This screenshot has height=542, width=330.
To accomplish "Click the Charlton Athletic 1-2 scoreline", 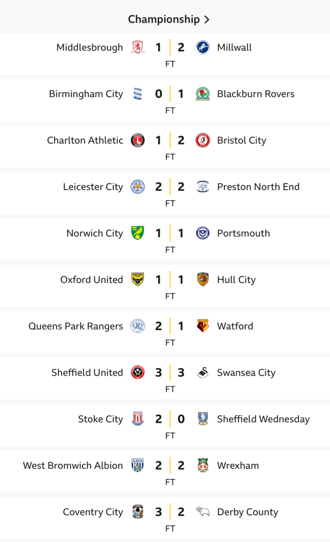I will (170, 140).
